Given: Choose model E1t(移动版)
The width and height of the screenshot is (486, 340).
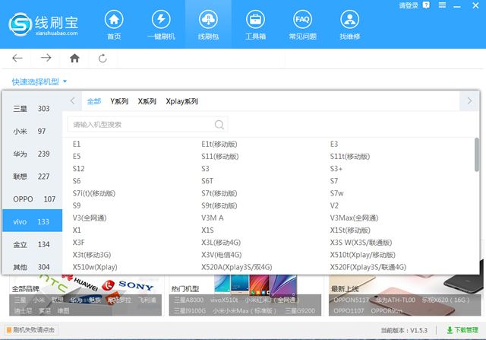Looking at the screenshot, I should pyautogui.click(x=219, y=144).
